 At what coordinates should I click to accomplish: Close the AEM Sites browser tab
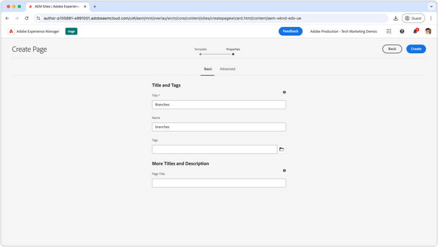[85, 6]
